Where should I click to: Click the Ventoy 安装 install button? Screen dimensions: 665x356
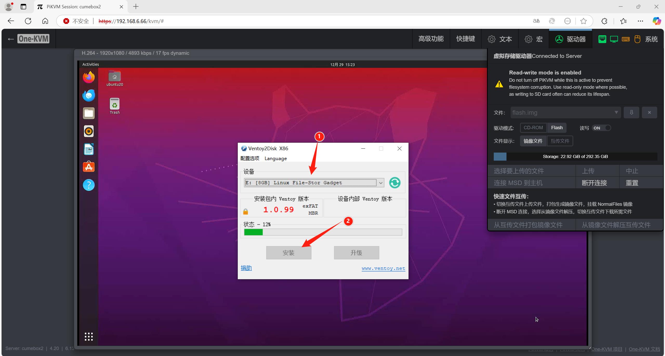coord(288,253)
